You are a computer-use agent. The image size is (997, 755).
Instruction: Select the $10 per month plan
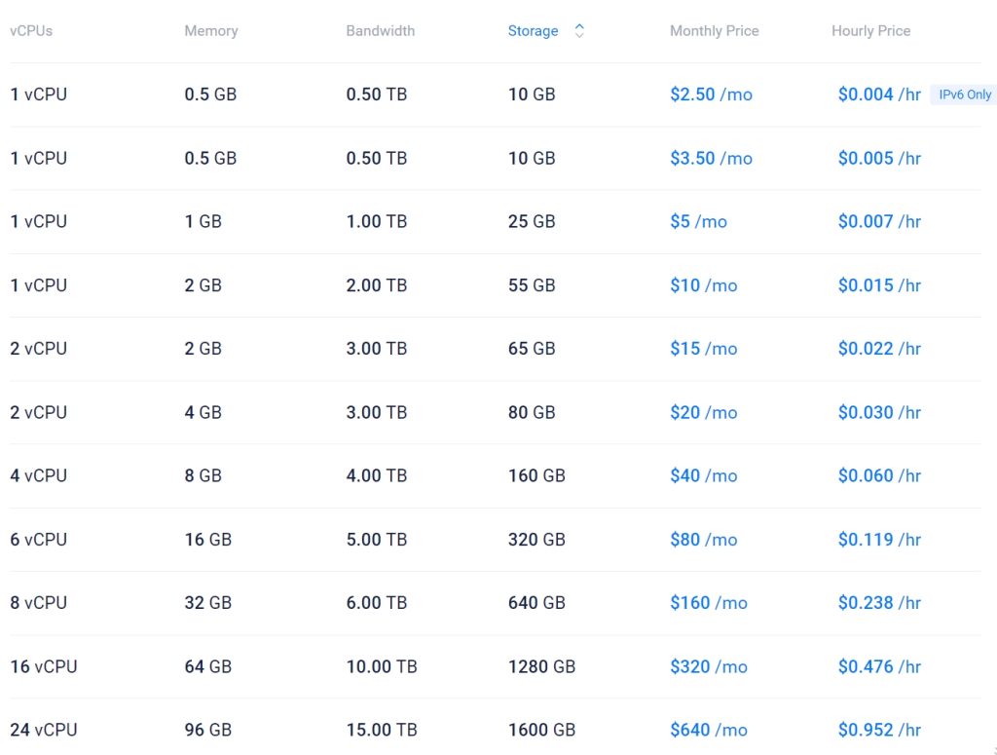point(703,284)
